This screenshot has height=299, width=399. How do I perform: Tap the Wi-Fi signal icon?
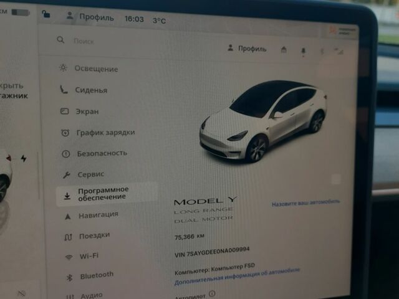pos(69,257)
